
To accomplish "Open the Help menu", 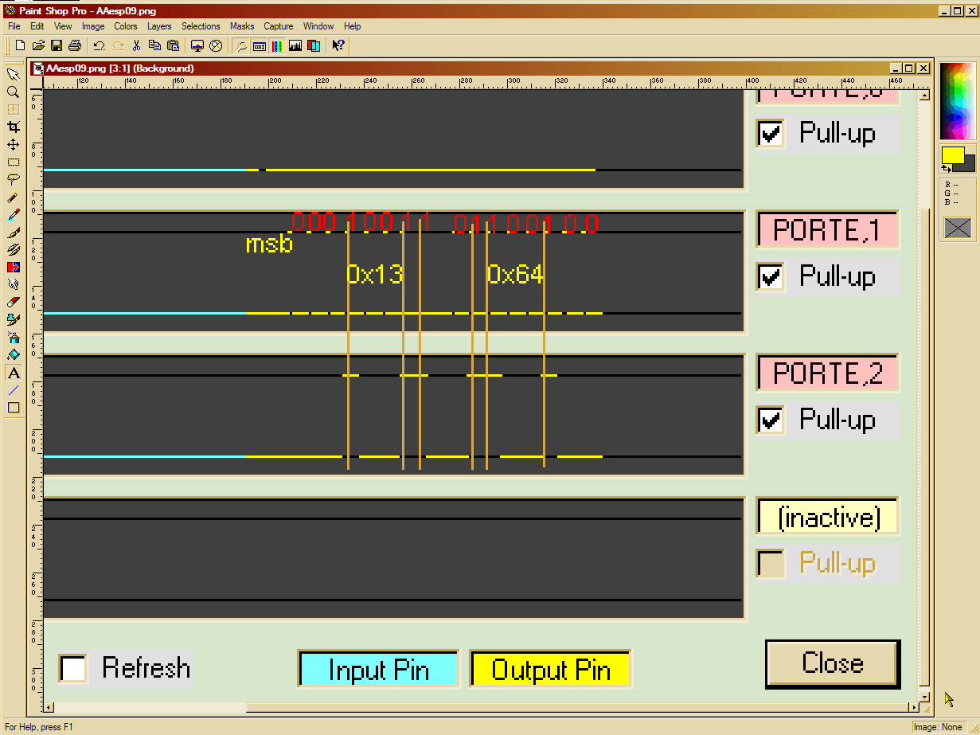I will [x=353, y=26].
